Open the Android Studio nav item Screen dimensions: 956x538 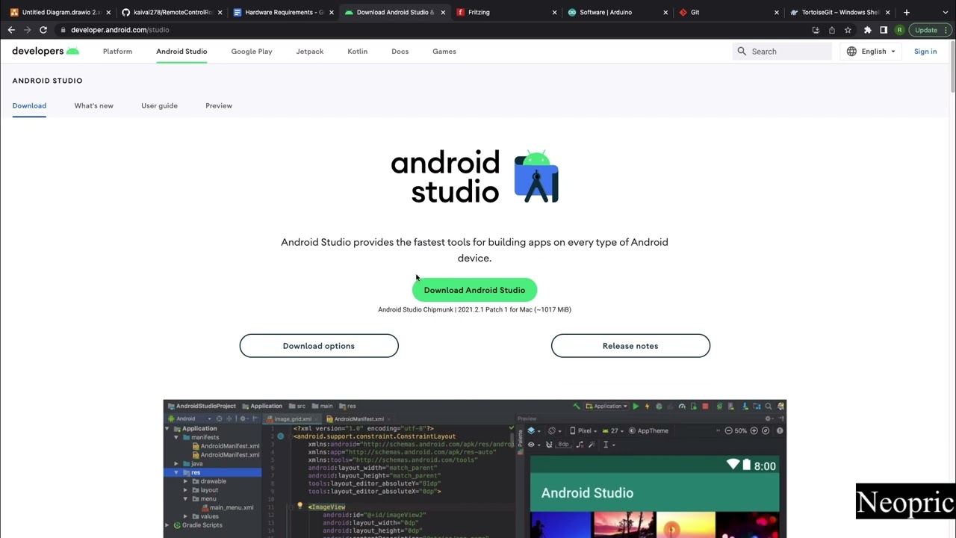(181, 52)
